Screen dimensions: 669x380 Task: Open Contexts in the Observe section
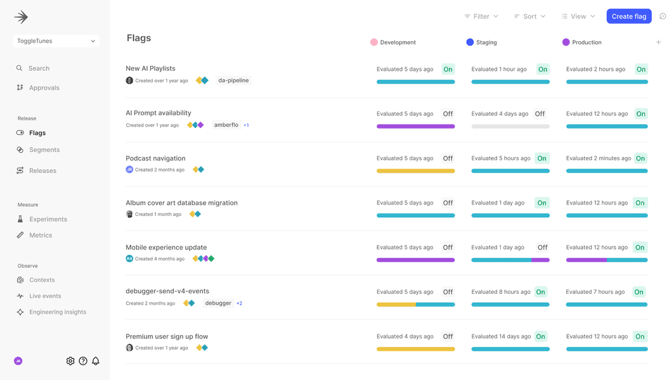click(42, 280)
